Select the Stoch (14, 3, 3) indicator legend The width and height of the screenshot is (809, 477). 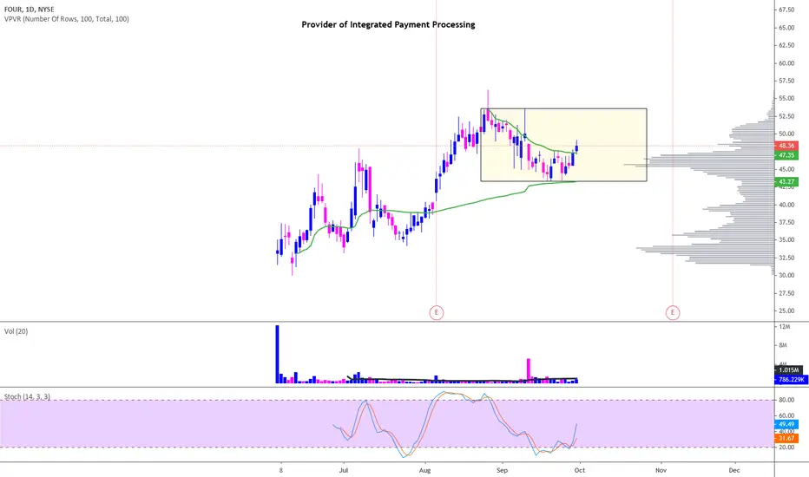click(x=27, y=396)
